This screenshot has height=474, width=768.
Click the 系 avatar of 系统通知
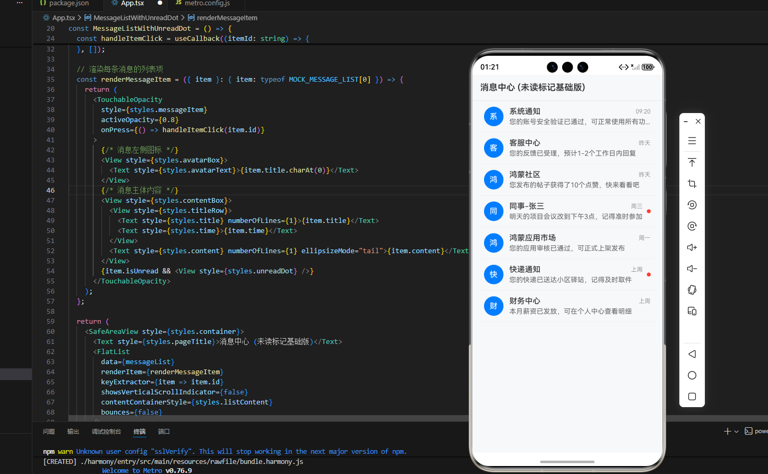tap(494, 116)
